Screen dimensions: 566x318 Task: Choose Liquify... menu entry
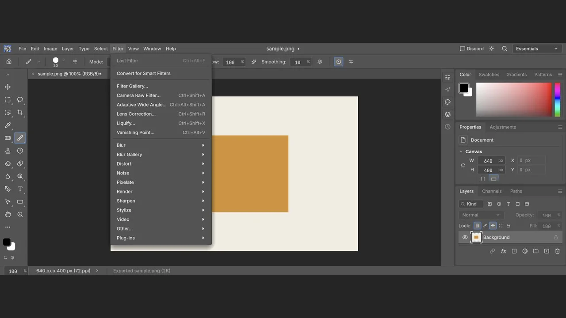pyautogui.click(x=161, y=123)
